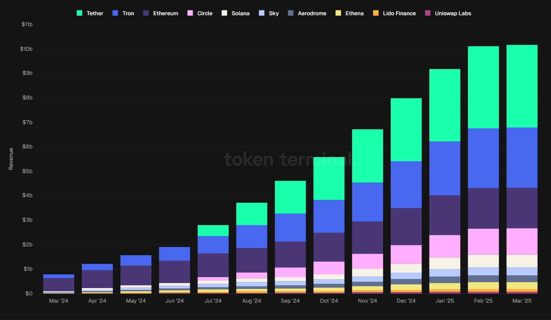Click the $11b y-axis value
The image size is (551, 320).
27,24
